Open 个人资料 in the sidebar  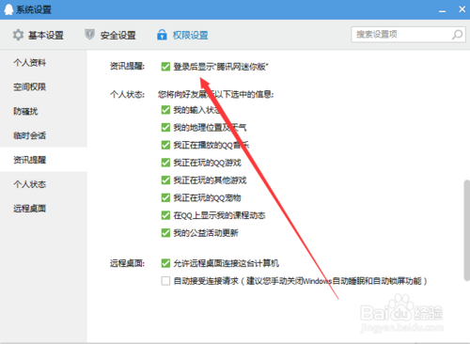[x=43, y=63]
